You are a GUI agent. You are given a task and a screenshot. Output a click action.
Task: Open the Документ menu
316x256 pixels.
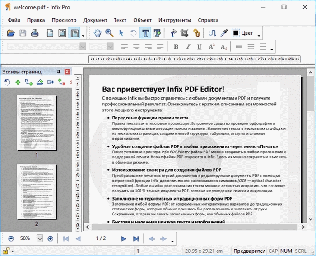click(x=95, y=20)
